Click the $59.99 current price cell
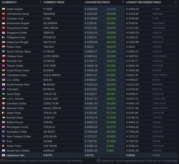The image size is (179, 164). point(48,80)
